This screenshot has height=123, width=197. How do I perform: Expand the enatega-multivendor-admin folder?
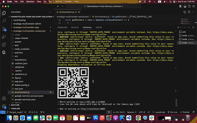(x=27, y=23)
